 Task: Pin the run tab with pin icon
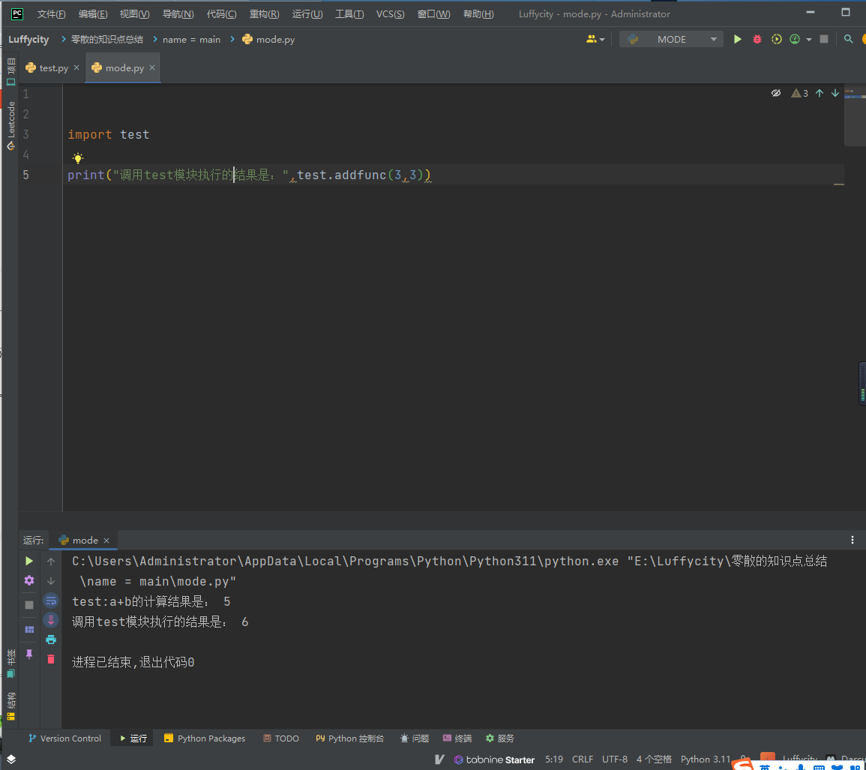[28, 654]
